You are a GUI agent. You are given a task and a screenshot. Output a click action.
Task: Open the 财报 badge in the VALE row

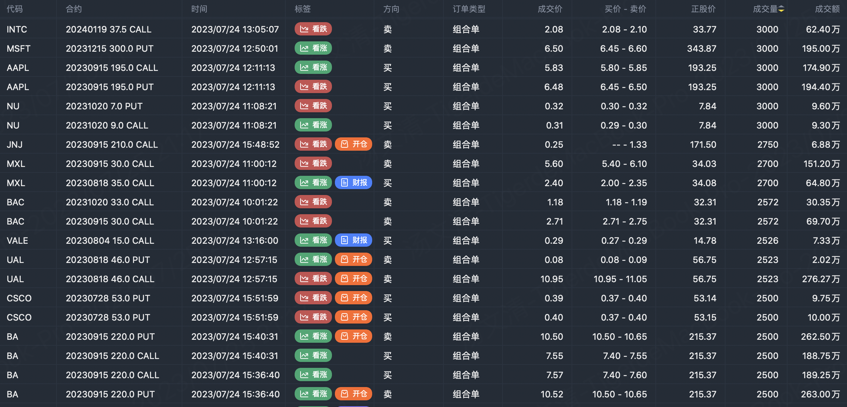pos(353,240)
